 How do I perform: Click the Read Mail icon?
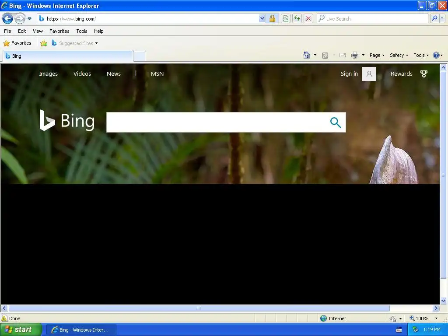coord(343,55)
